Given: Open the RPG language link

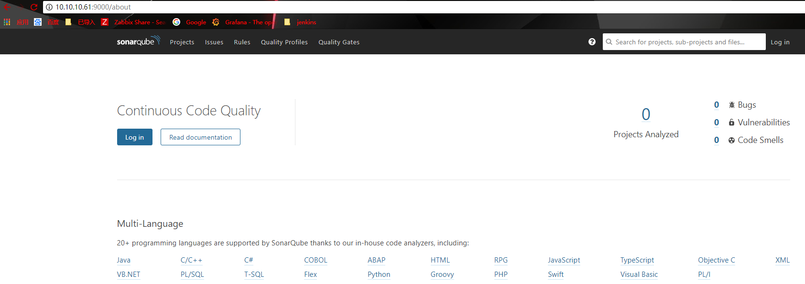Looking at the screenshot, I should [x=501, y=260].
